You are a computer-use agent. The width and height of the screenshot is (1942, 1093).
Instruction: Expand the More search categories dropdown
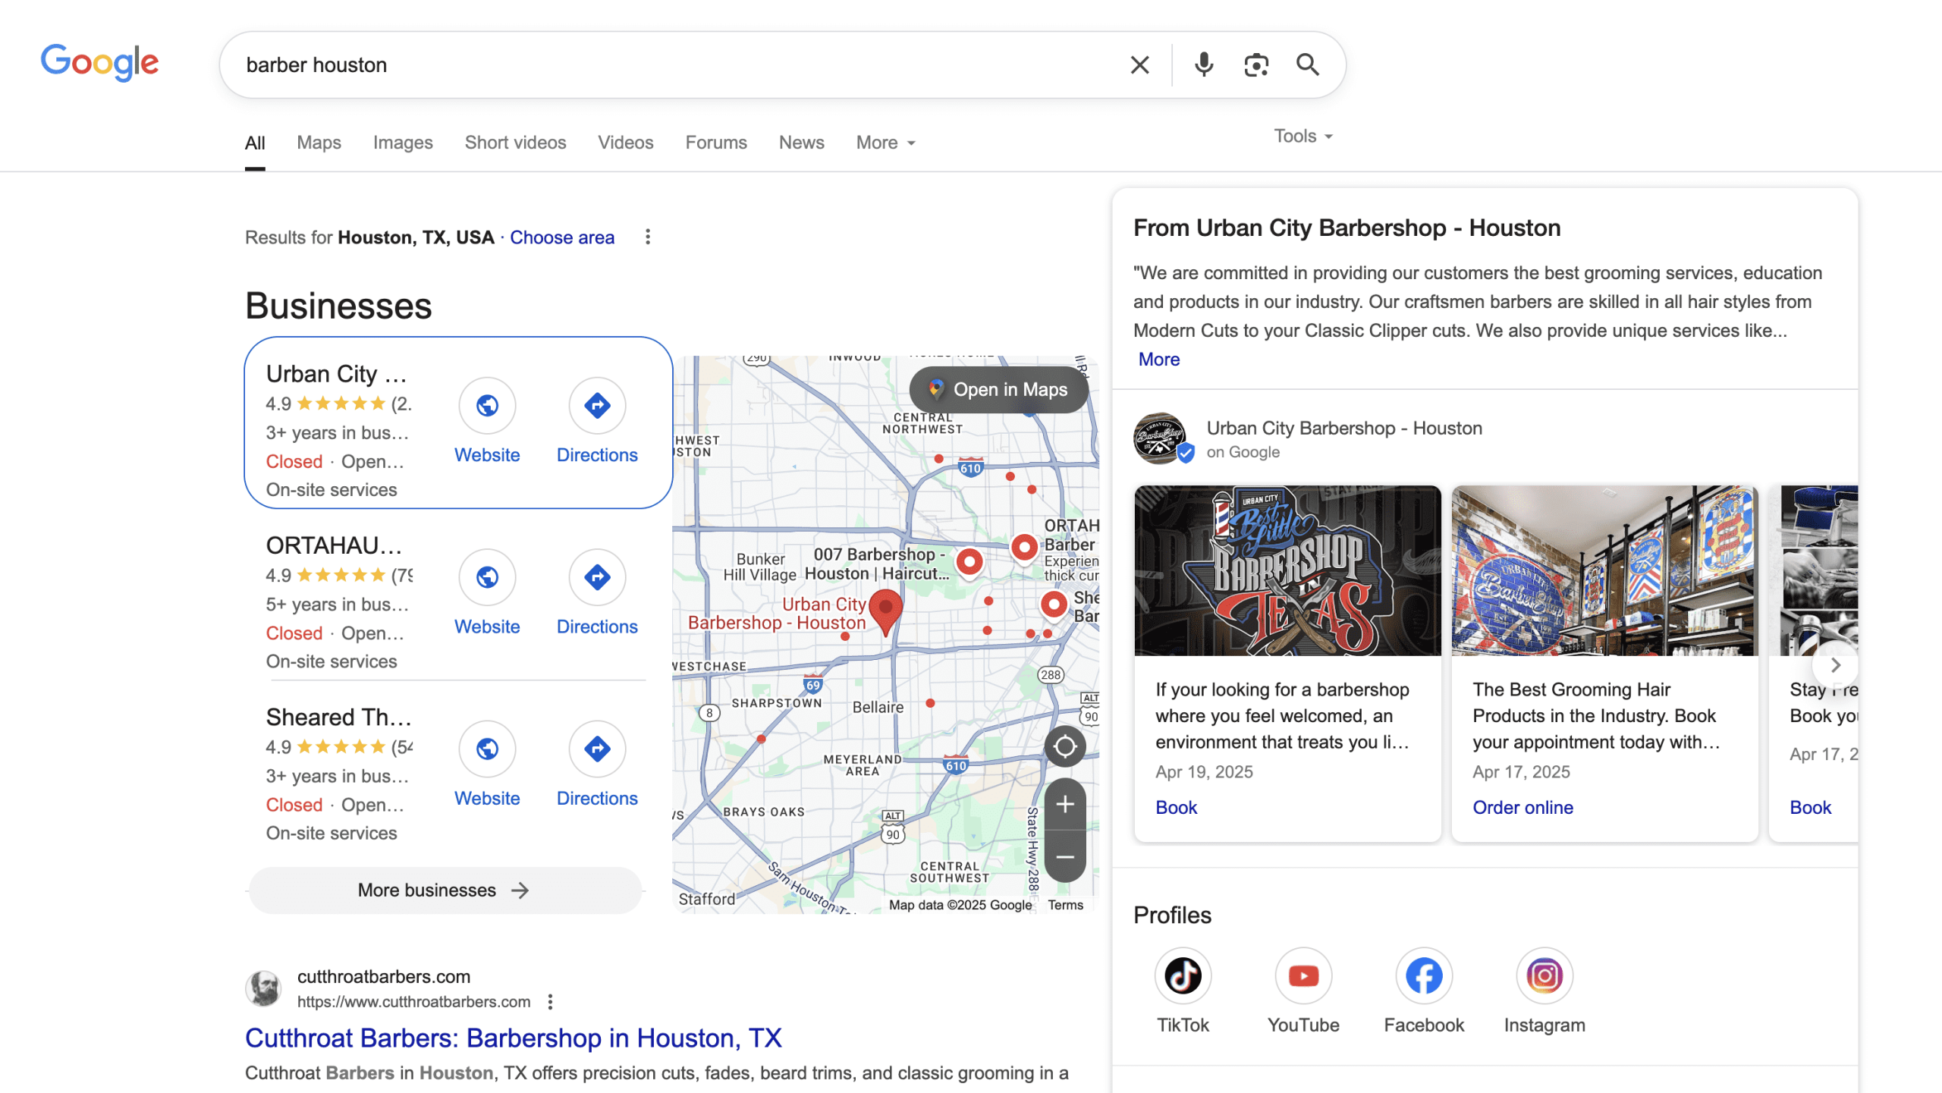886,143
